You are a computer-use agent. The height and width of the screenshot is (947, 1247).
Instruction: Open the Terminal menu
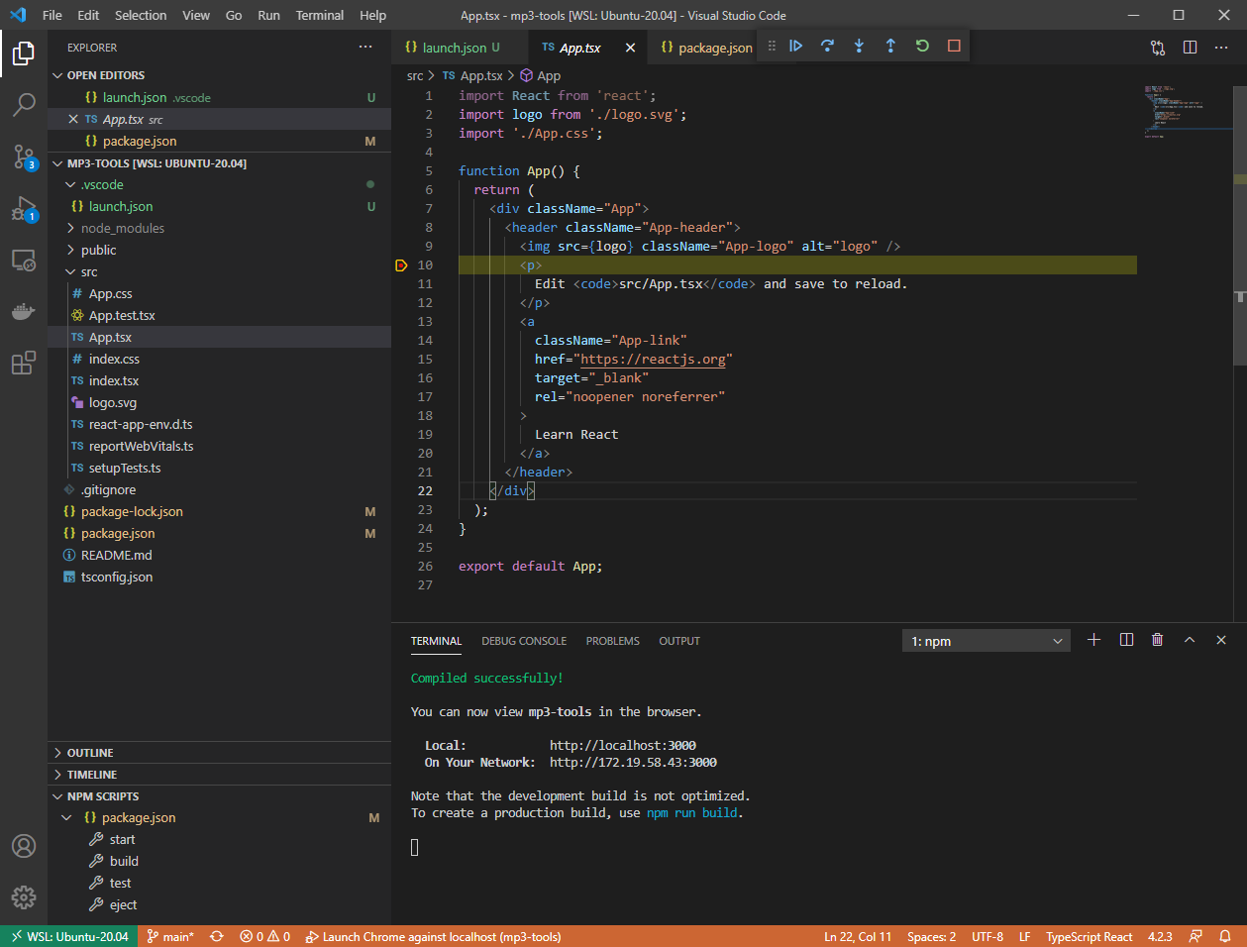pyautogui.click(x=320, y=15)
